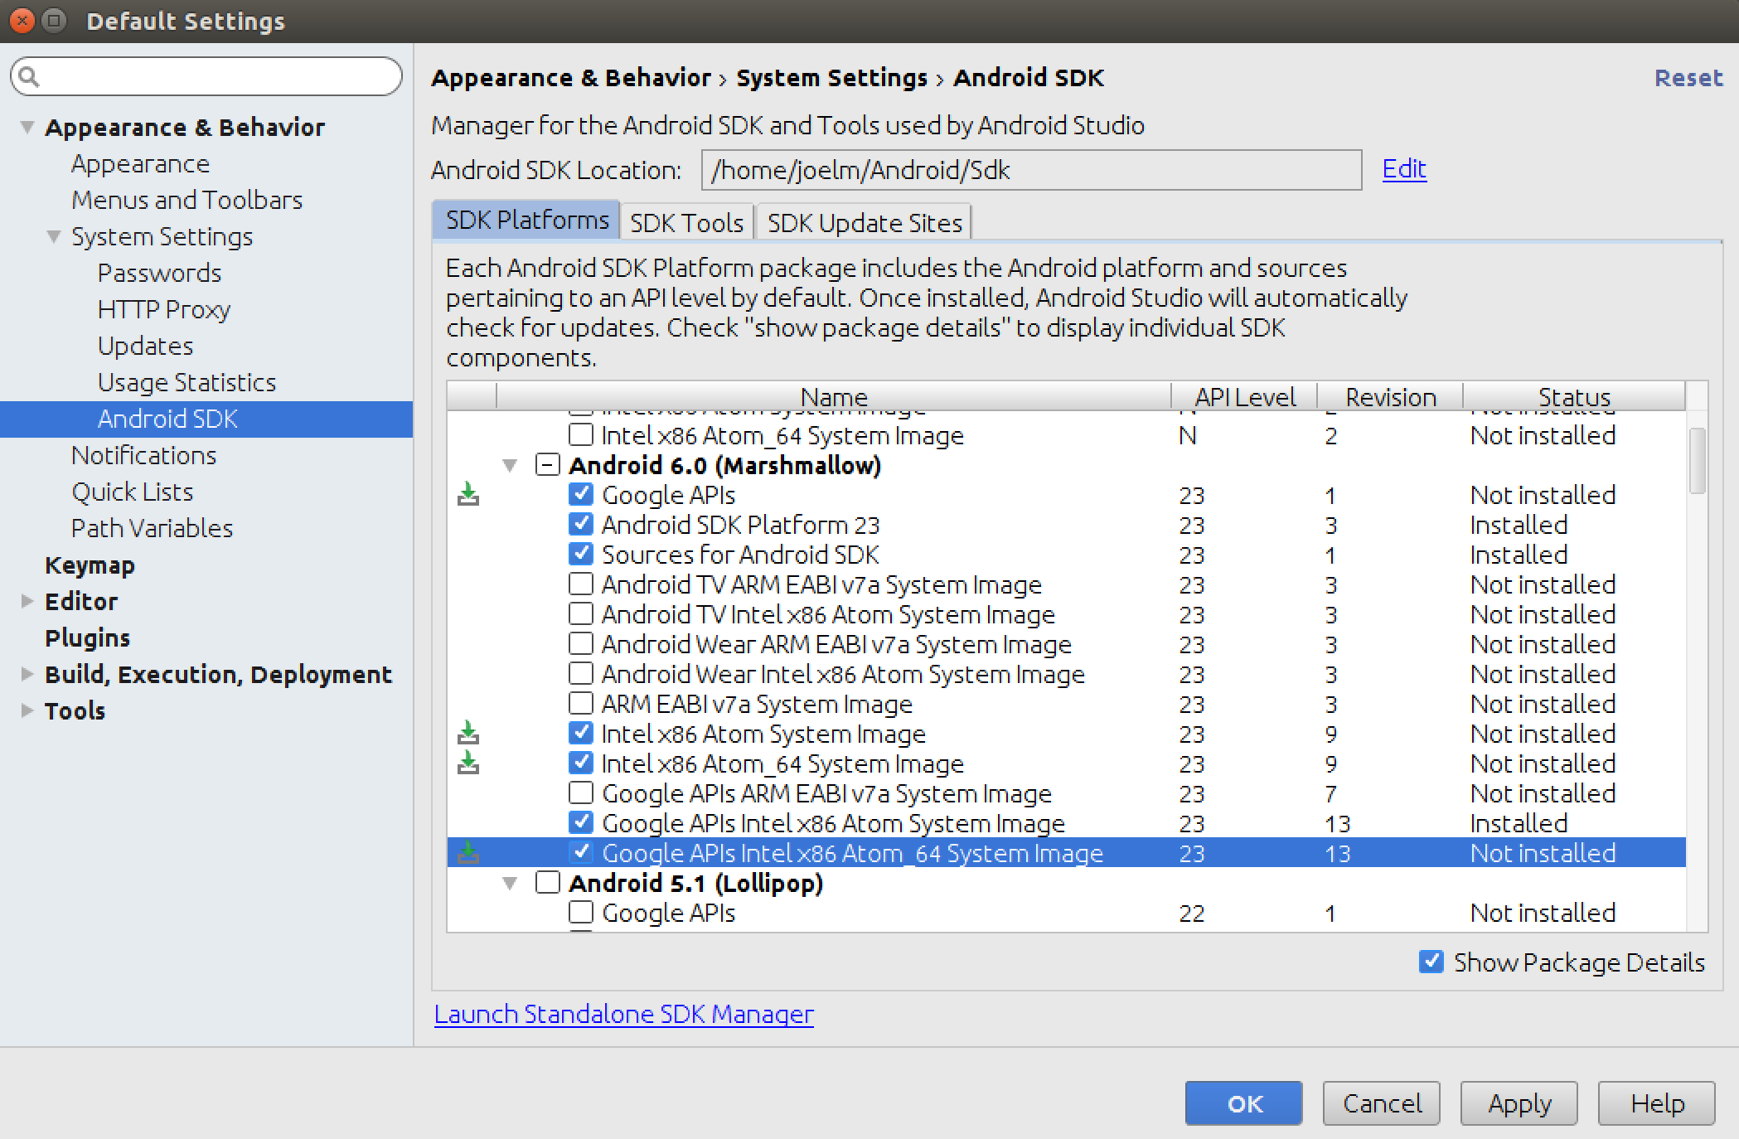
Task: Click the search magnifier icon in settings
Action: point(29,77)
